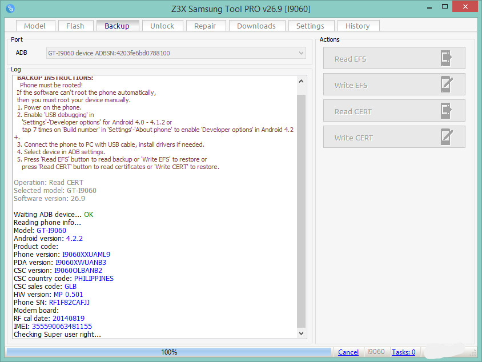Switch to the Settings tab
482x362 pixels.
click(x=310, y=26)
